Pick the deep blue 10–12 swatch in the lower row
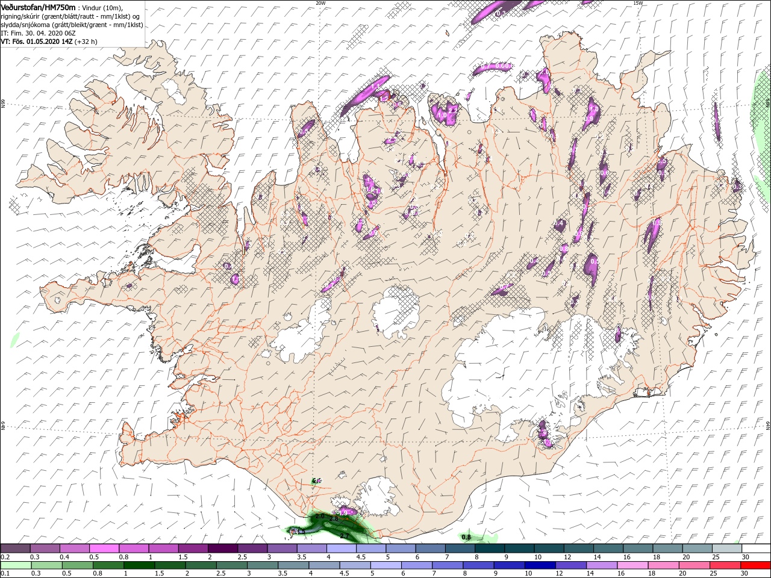Image resolution: width=771 pixels, height=578 pixels. (x=540, y=565)
